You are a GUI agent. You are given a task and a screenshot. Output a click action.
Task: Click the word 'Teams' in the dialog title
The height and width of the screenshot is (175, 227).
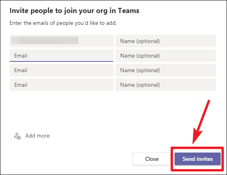[128, 11]
